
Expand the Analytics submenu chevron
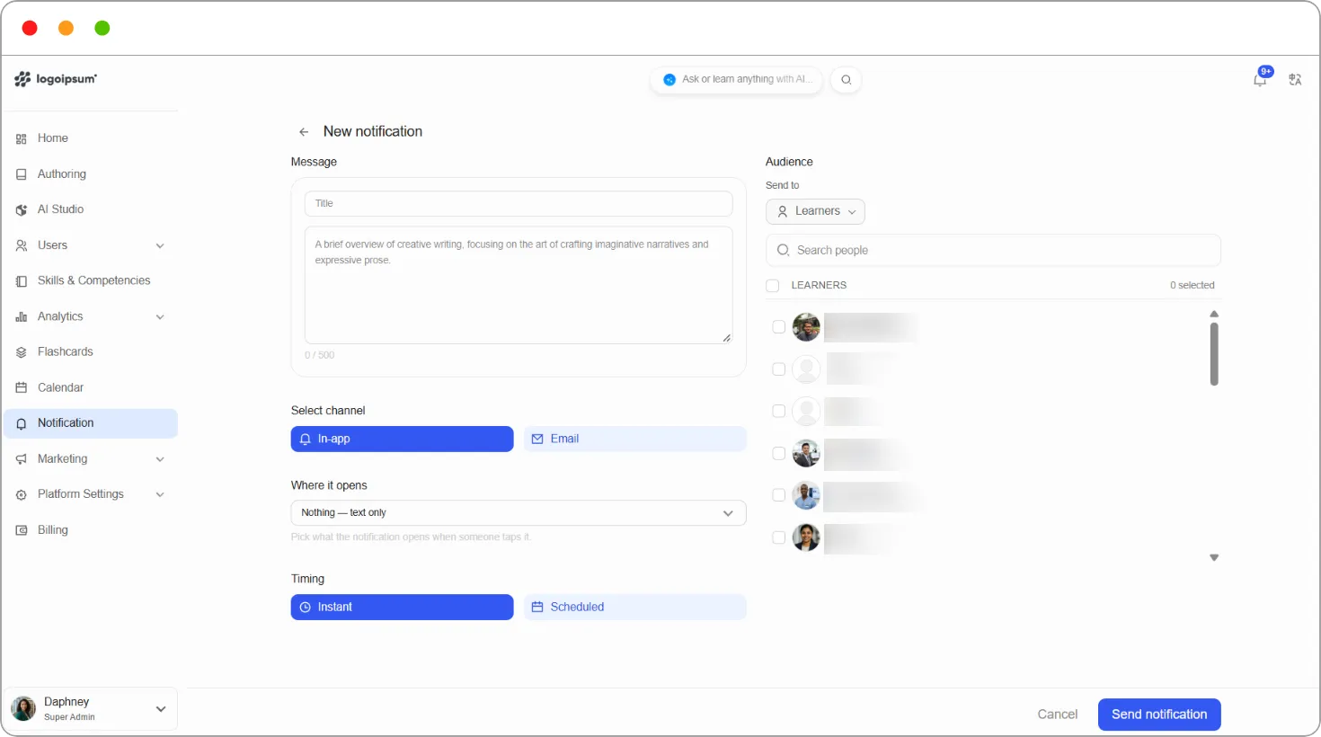pyautogui.click(x=160, y=317)
